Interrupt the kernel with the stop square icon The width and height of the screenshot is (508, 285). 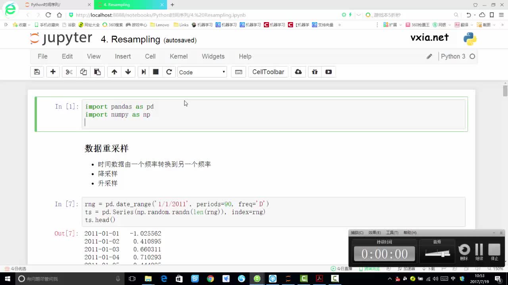click(156, 72)
